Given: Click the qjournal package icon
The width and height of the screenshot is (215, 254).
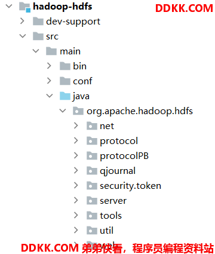Looking at the screenshot, I should [92, 170].
